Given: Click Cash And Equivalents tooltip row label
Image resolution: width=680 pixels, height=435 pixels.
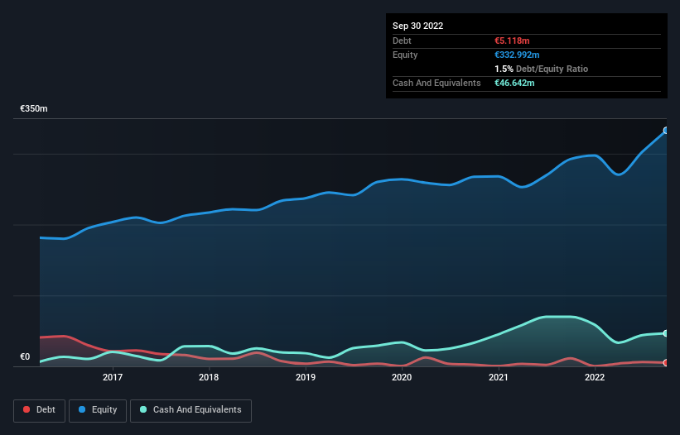Looking at the screenshot, I should 436,84.
